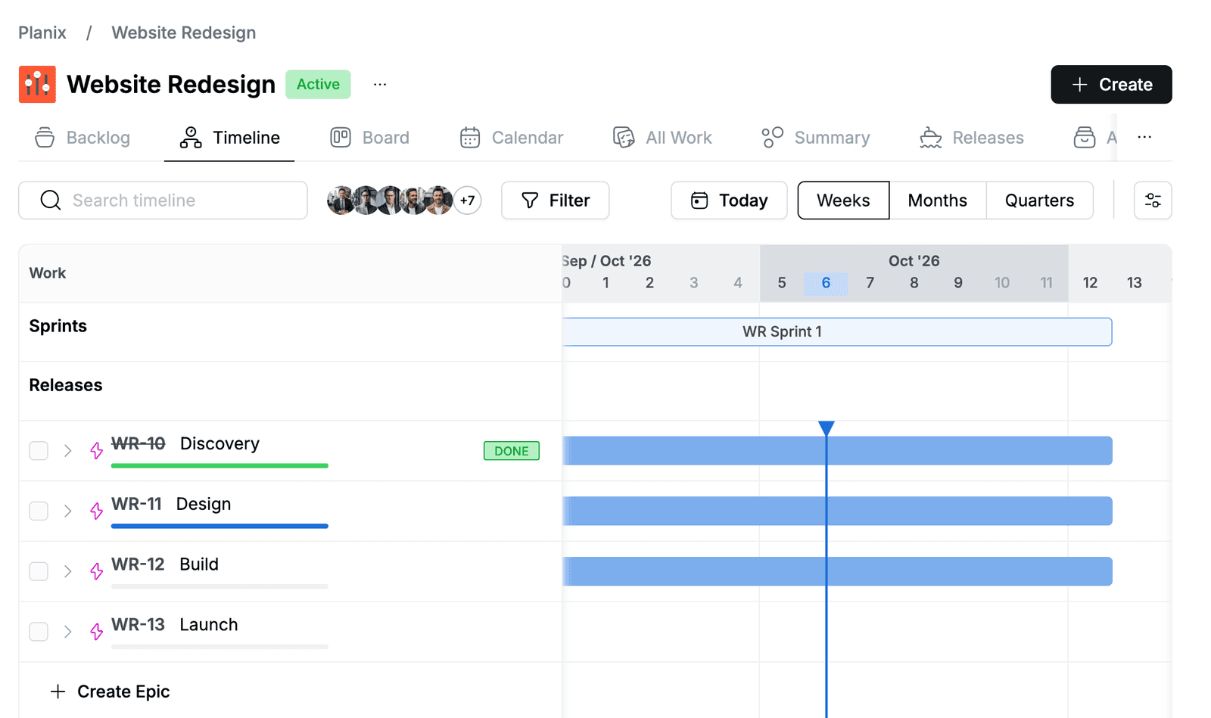Go to the Releases tab
The height and width of the screenshot is (718, 1211).
click(972, 138)
